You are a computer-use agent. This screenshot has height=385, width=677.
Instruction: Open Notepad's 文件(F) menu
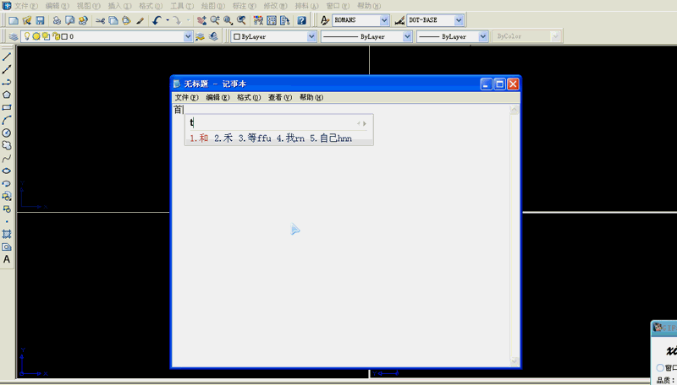(186, 98)
